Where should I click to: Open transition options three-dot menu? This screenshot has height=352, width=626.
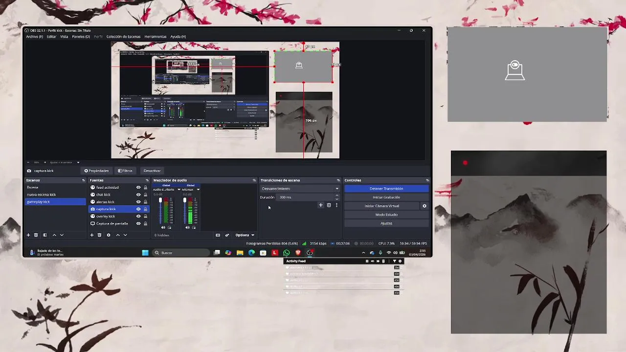pyautogui.click(x=336, y=205)
